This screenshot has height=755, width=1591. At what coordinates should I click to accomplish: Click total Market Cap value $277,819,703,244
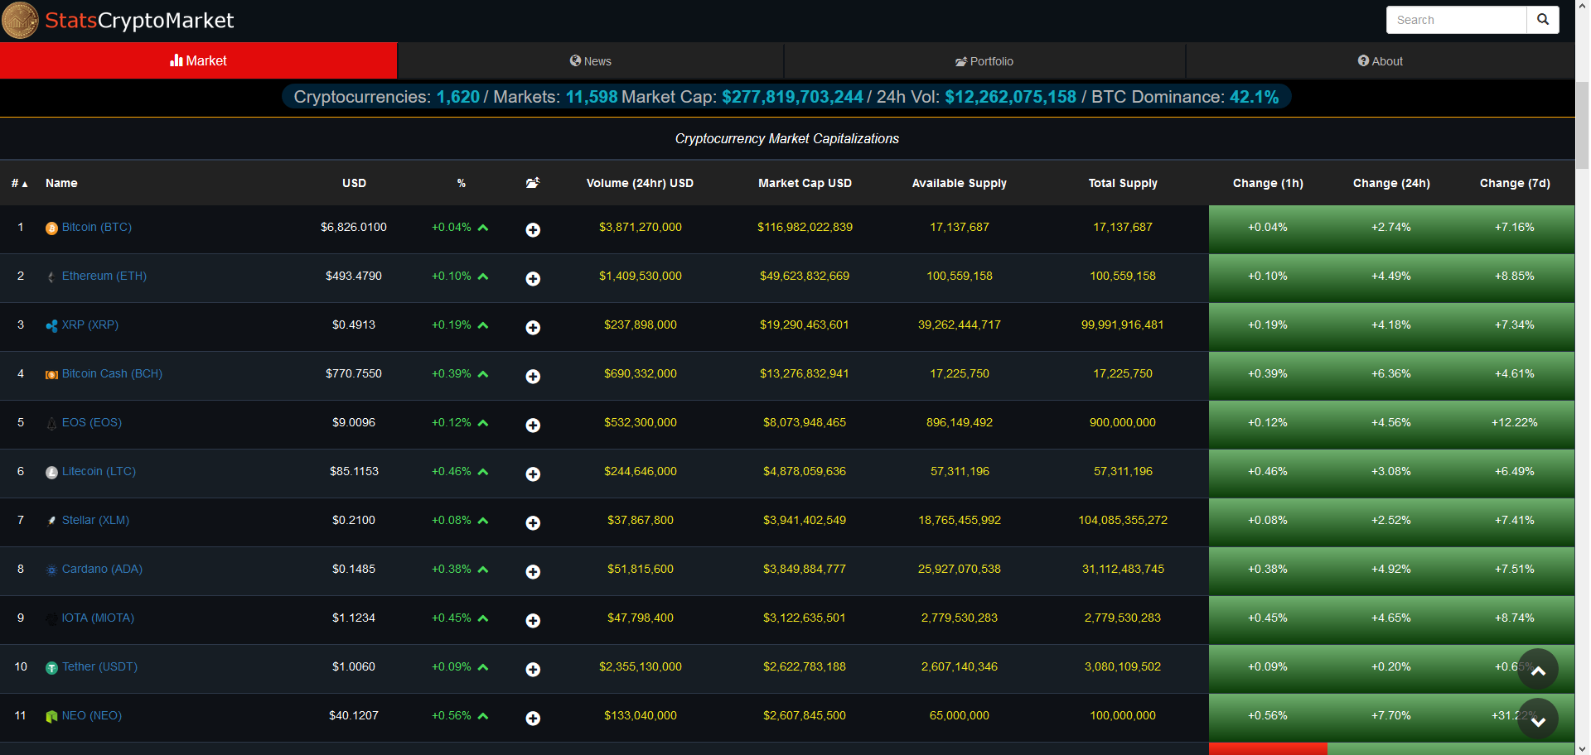pos(792,97)
